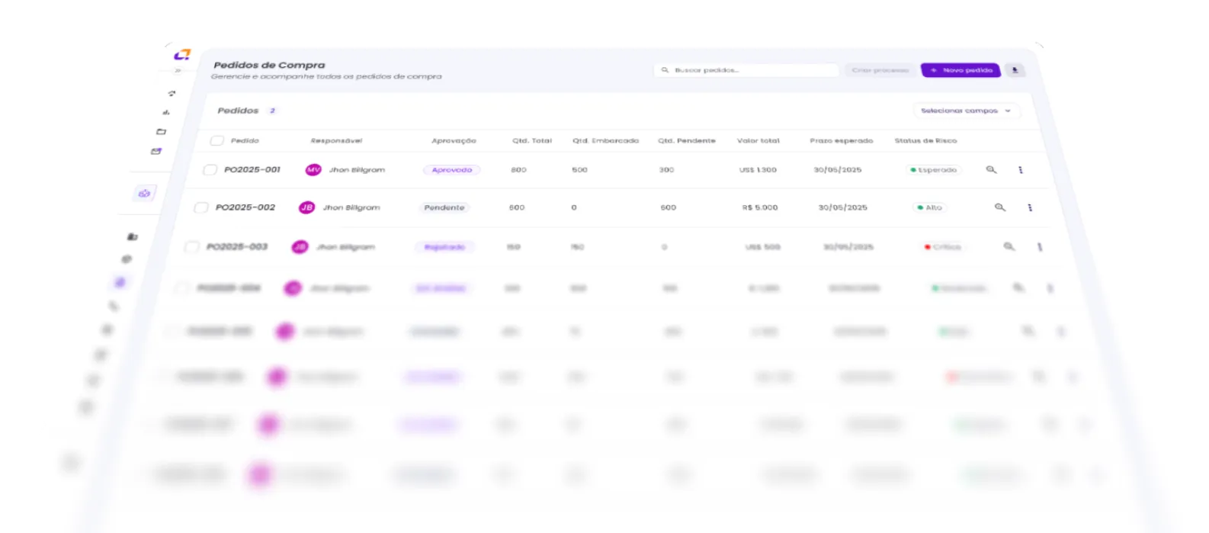Screen dimensions: 1209x533
Task: Click the 30/05/2025 date on PO2025-002
Action: pyautogui.click(x=842, y=207)
